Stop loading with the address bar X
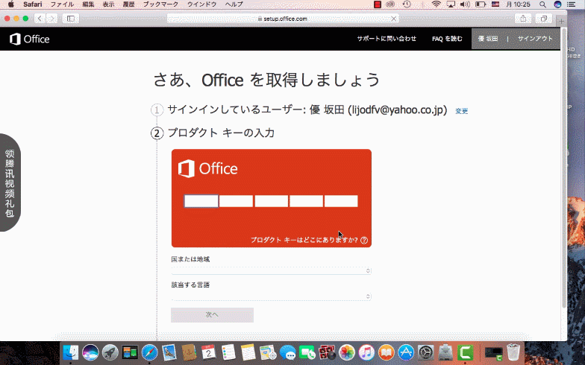This screenshot has height=365, width=585. click(393, 19)
